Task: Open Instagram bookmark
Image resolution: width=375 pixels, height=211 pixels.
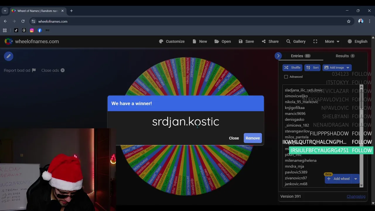Action: coord(32,30)
